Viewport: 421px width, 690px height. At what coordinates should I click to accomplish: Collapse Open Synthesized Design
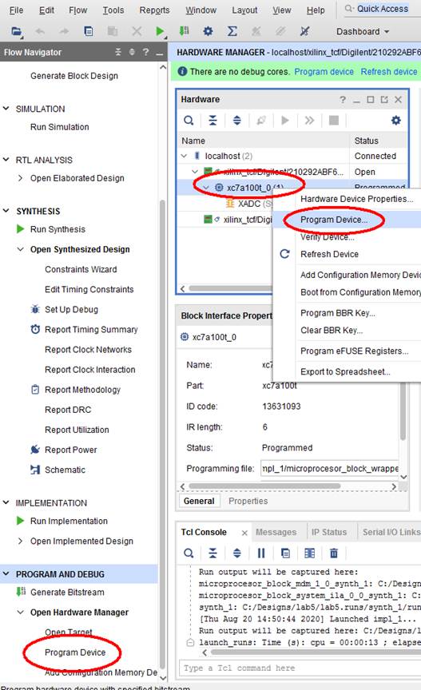tap(20, 249)
